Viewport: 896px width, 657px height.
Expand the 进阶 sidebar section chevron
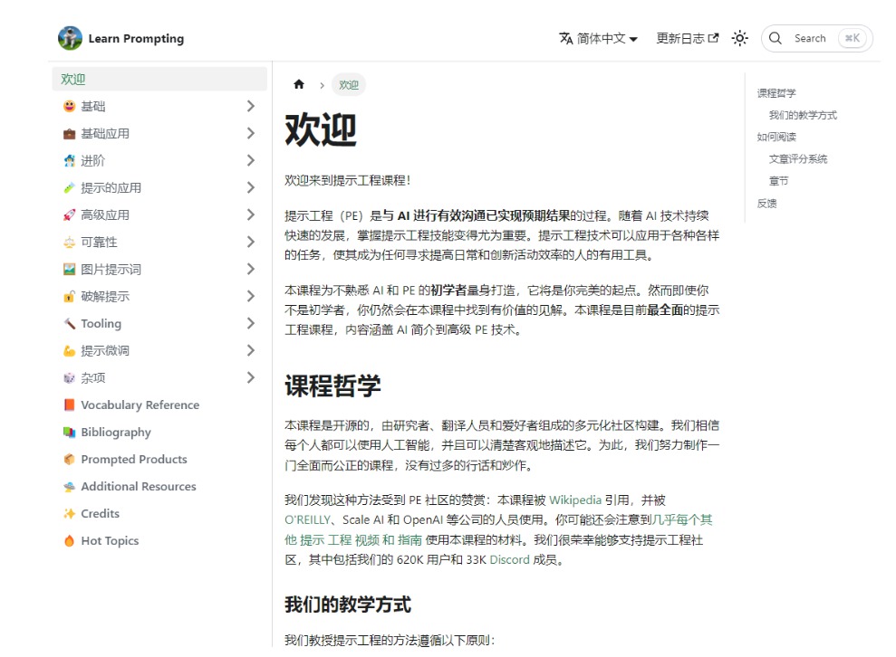click(251, 161)
